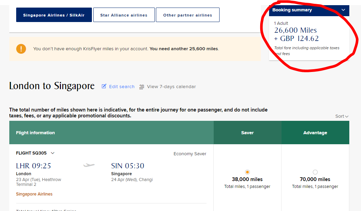Click the calendar icon for 7-days view
Viewport: 361px width, 211px height.
142,87
